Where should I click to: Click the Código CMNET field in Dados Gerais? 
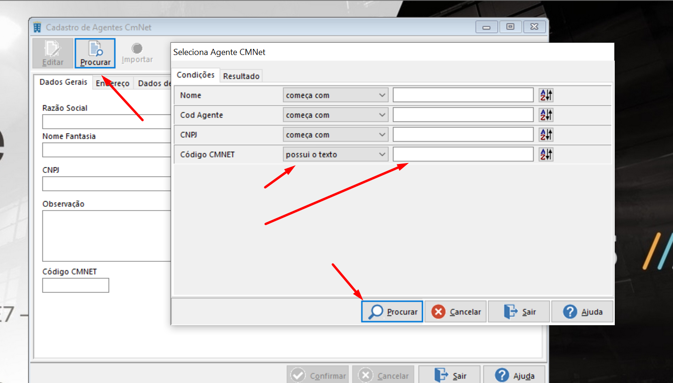[76, 285]
